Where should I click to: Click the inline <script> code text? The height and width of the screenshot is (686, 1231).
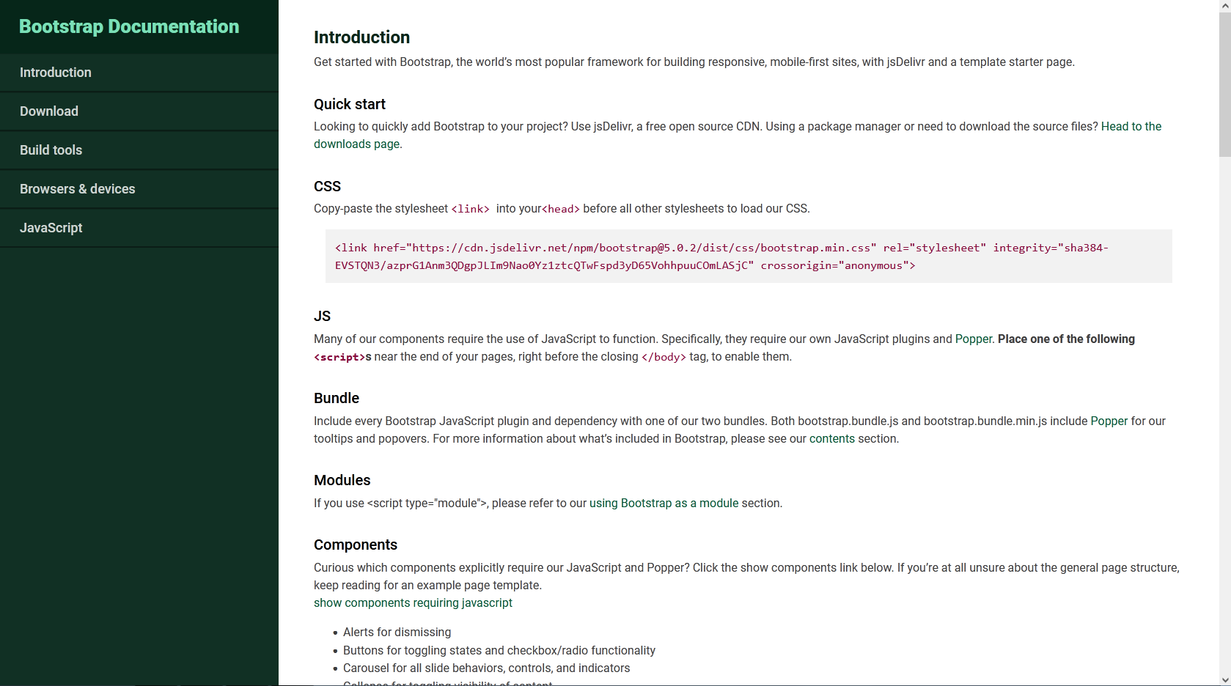[339, 357]
